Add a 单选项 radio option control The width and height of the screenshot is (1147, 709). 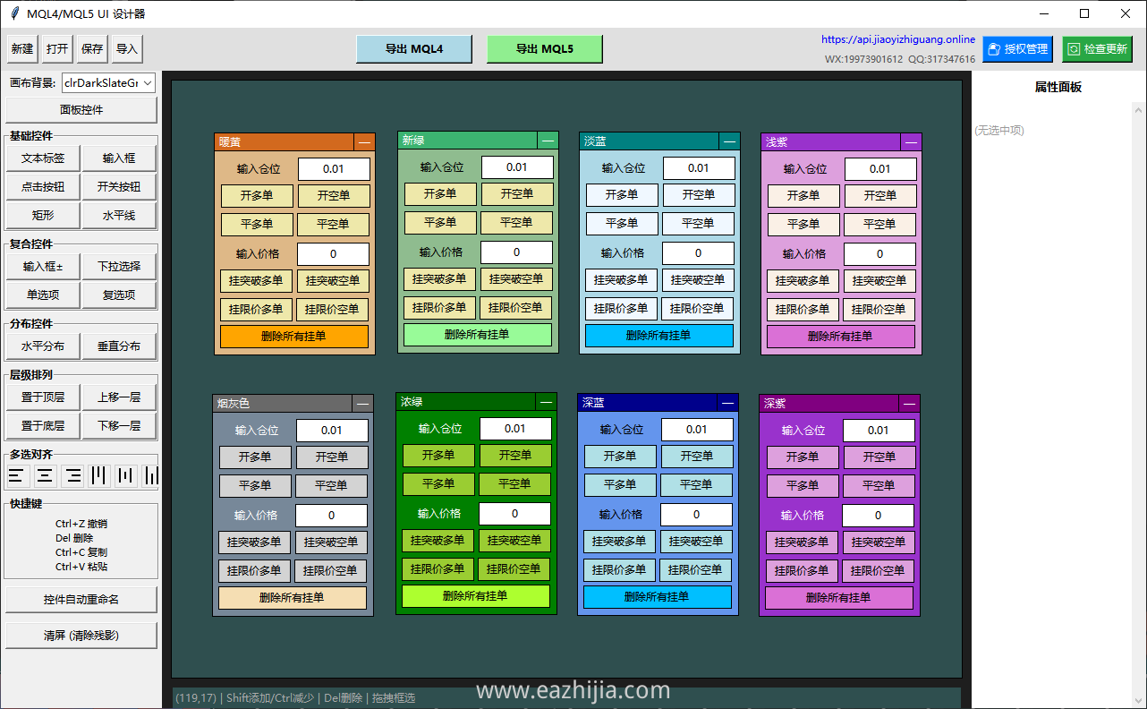pyautogui.click(x=43, y=295)
